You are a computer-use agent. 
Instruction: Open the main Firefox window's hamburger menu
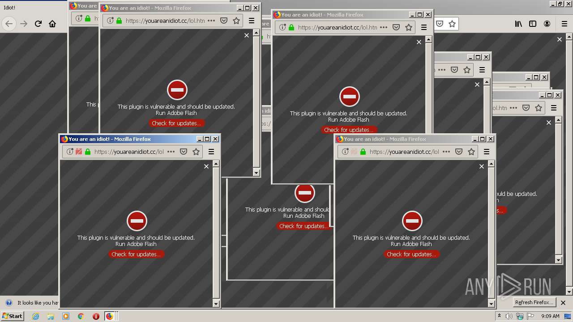pyautogui.click(x=564, y=24)
